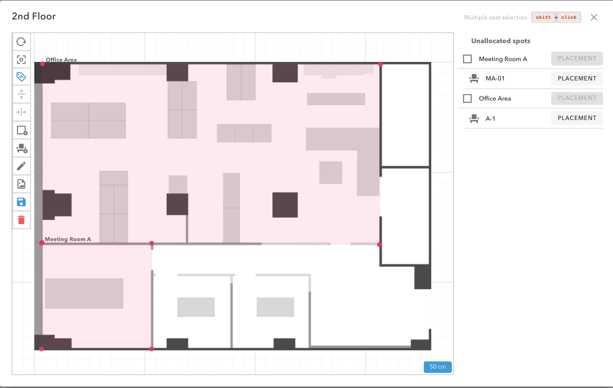Click the center focus tool
This screenshot has height=388, width=613.
point(21,60)
